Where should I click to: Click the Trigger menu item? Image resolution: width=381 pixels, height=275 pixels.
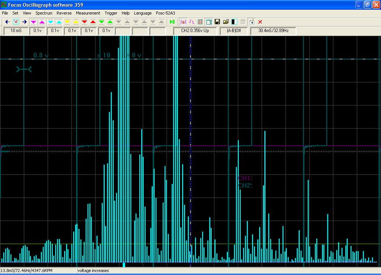[111, 13]
